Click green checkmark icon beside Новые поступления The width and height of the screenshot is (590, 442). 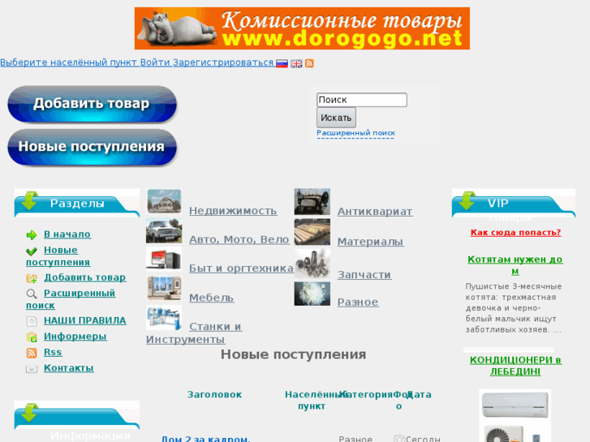pos(32,251)
